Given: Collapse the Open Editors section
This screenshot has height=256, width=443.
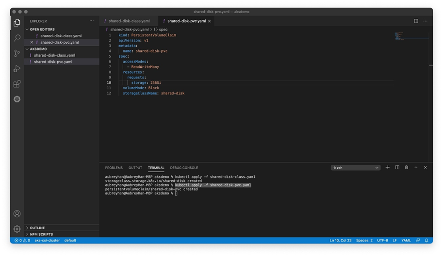Looking at the screenshot, I should click(62, 30).
